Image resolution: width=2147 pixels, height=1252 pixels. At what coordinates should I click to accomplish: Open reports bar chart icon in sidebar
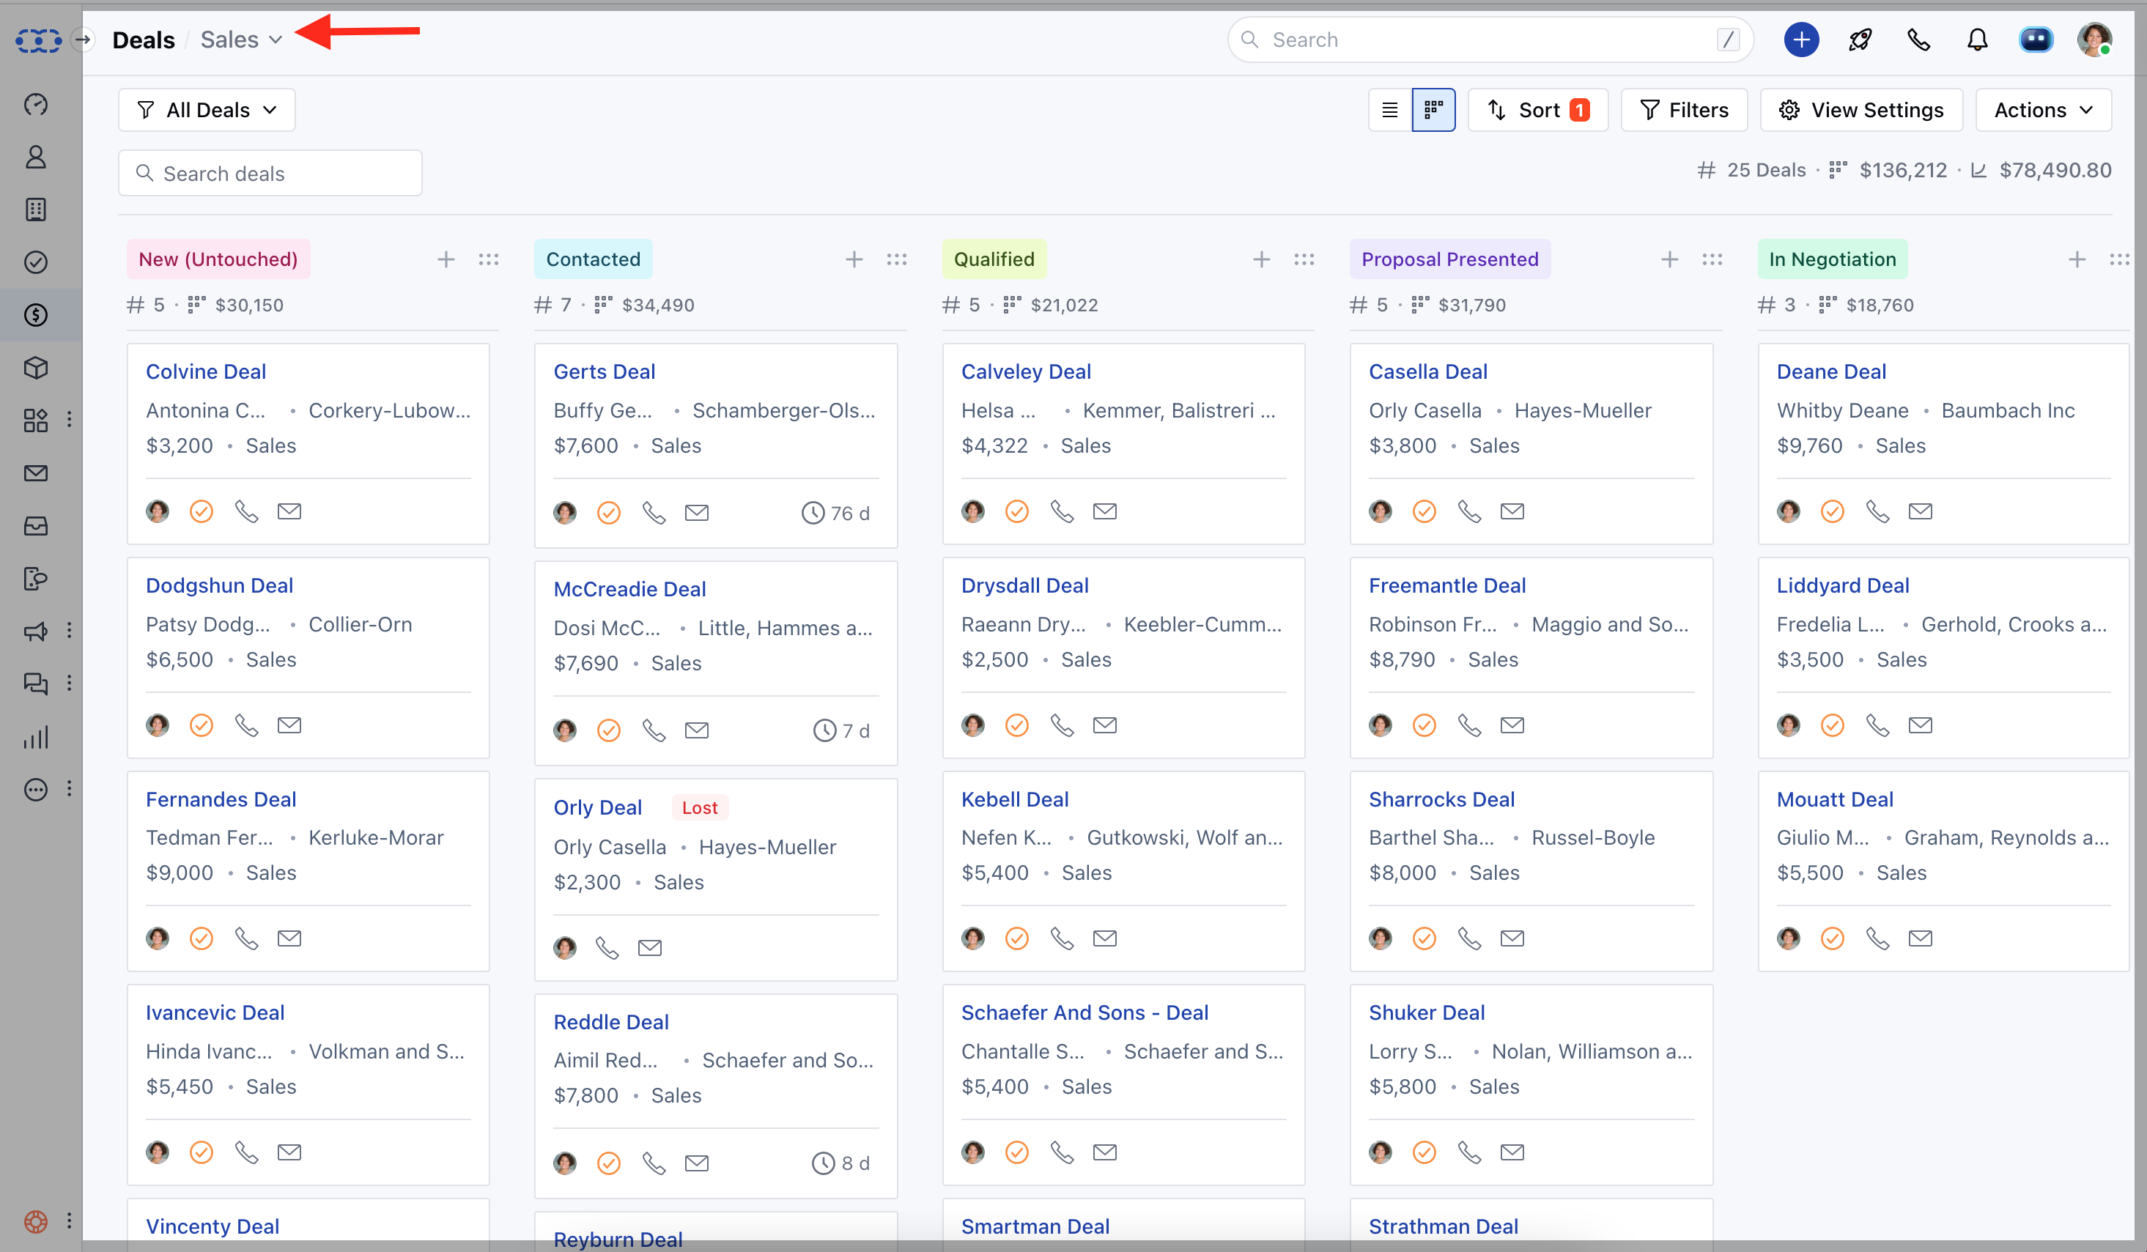pos(36,737)
